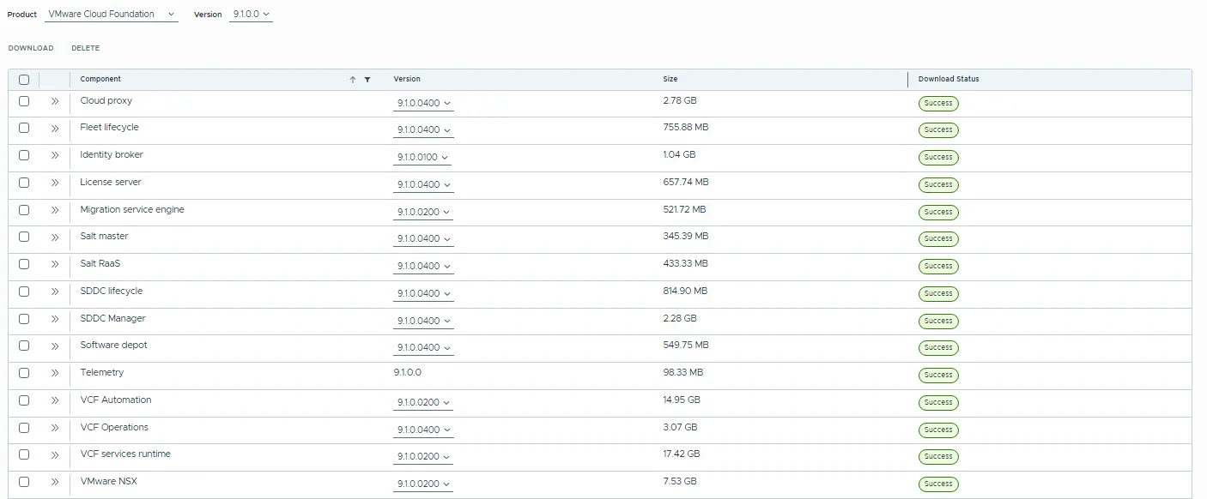Click the DELETE button
The height and width of the screenshot is (499, 1207).
[x=86, y=48]
